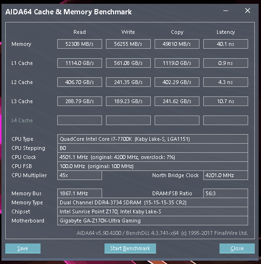This screenshot has height=264, width=261.
Task: Select L2 Cache read 406.70 GB/s
Action: 80,82
